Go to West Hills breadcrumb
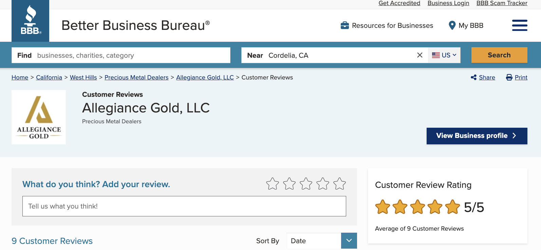 point(83,77)
